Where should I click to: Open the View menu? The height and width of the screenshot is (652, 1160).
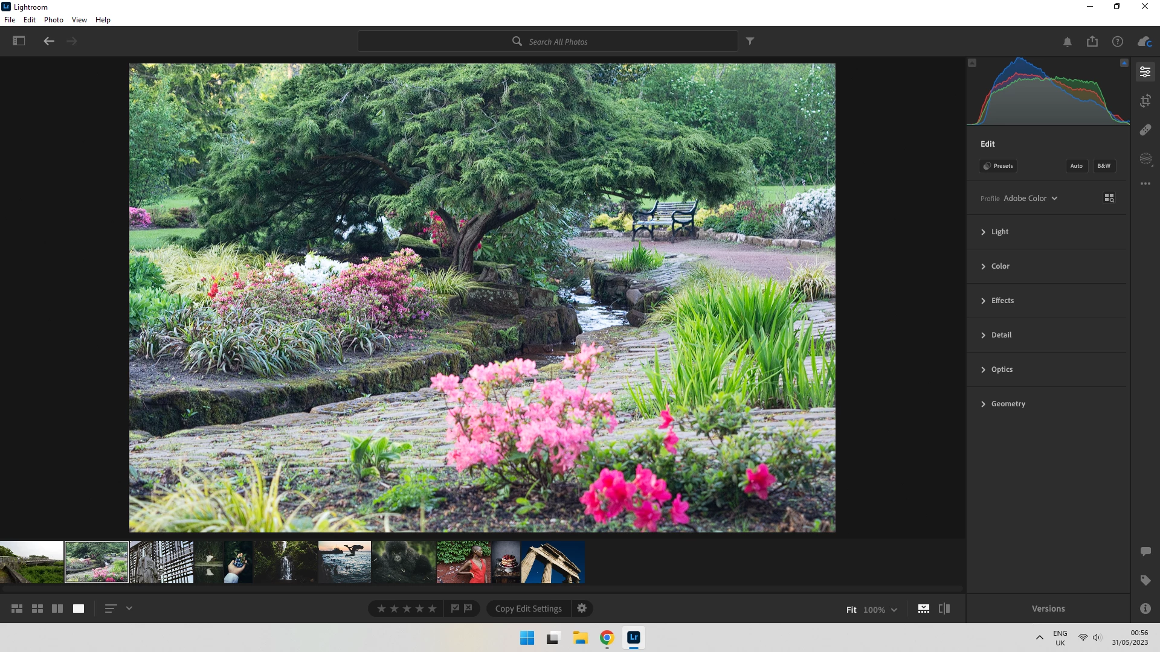click(x=79, y=20)
